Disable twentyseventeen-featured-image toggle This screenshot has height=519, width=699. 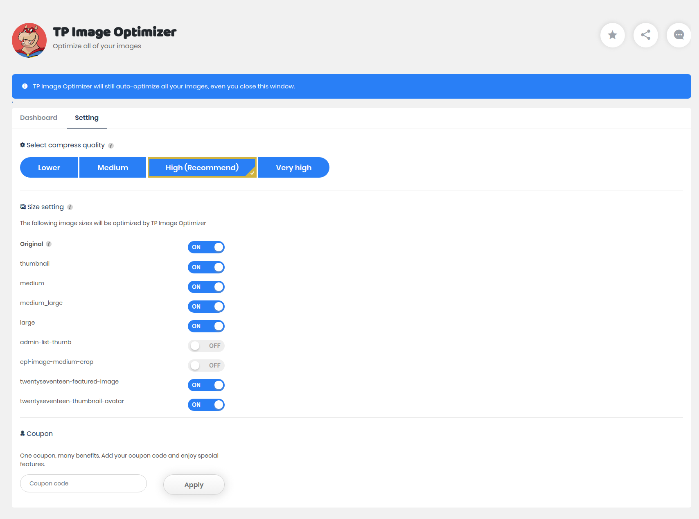pyautogui.click(x=206, y=385)
